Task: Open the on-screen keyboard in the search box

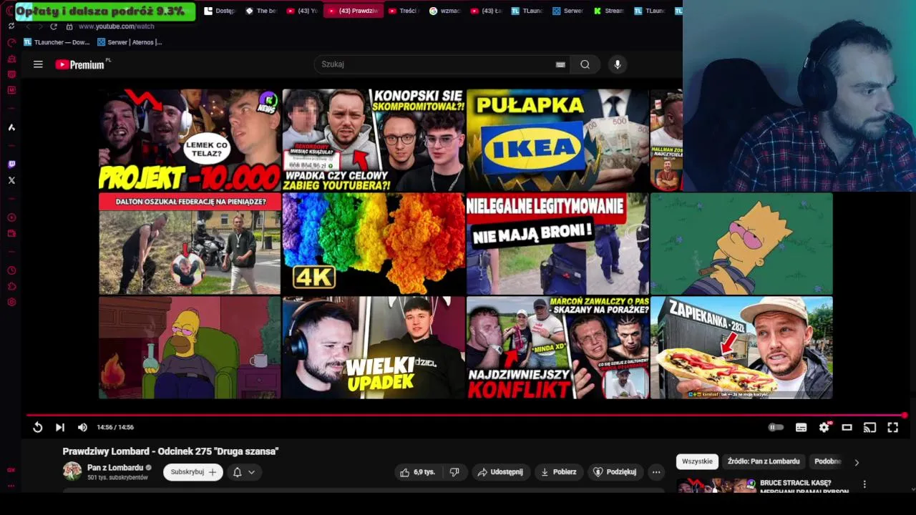Action: point(560,64)
